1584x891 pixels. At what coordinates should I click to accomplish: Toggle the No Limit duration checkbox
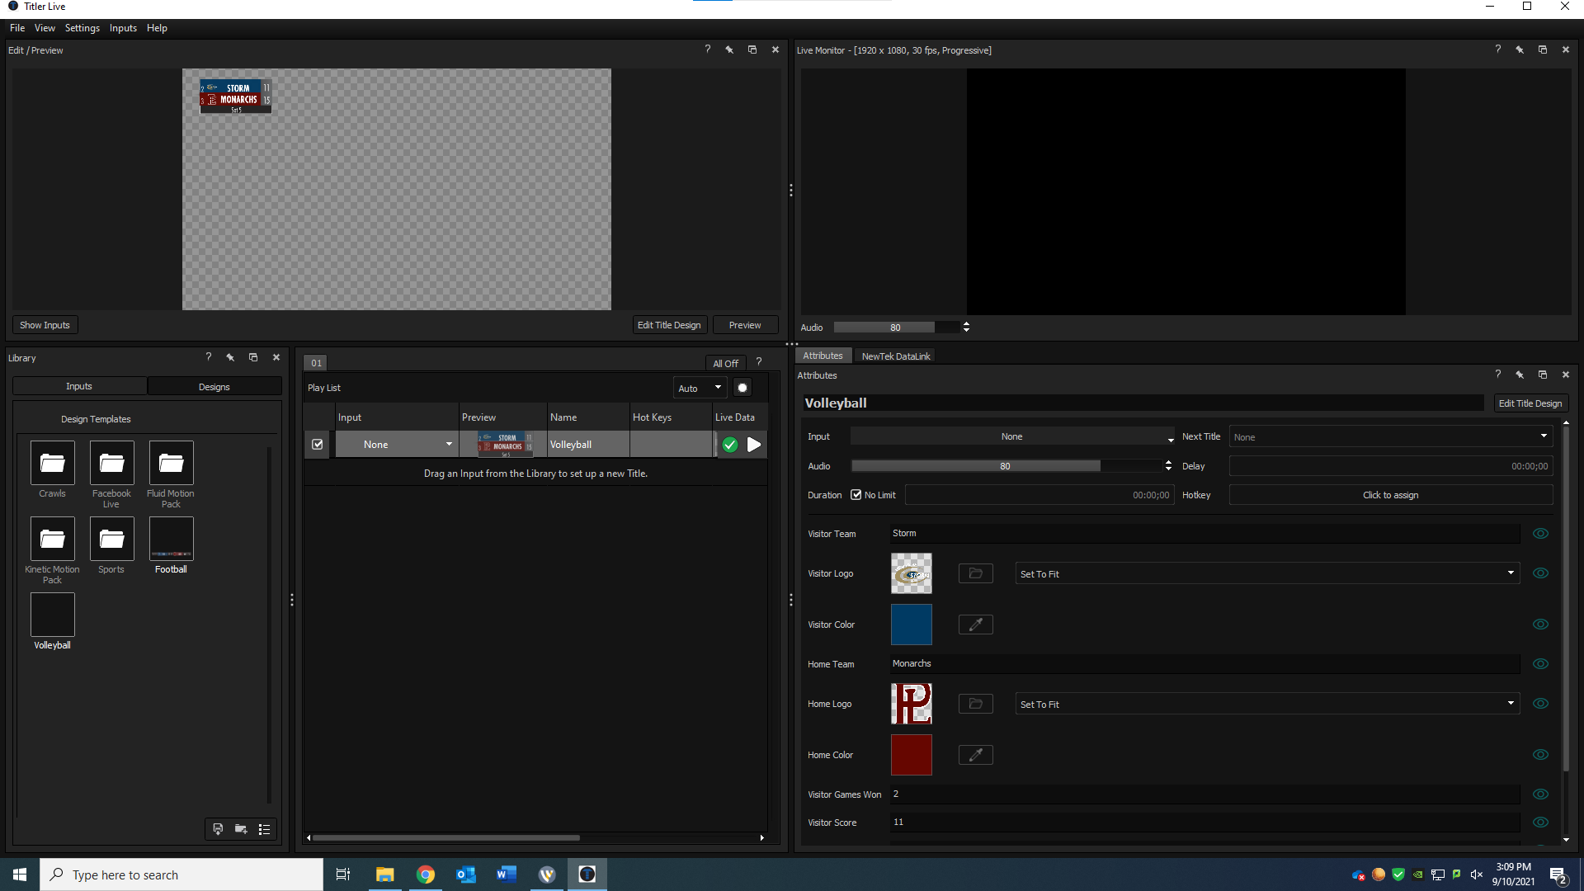click(x=856, y=495)
